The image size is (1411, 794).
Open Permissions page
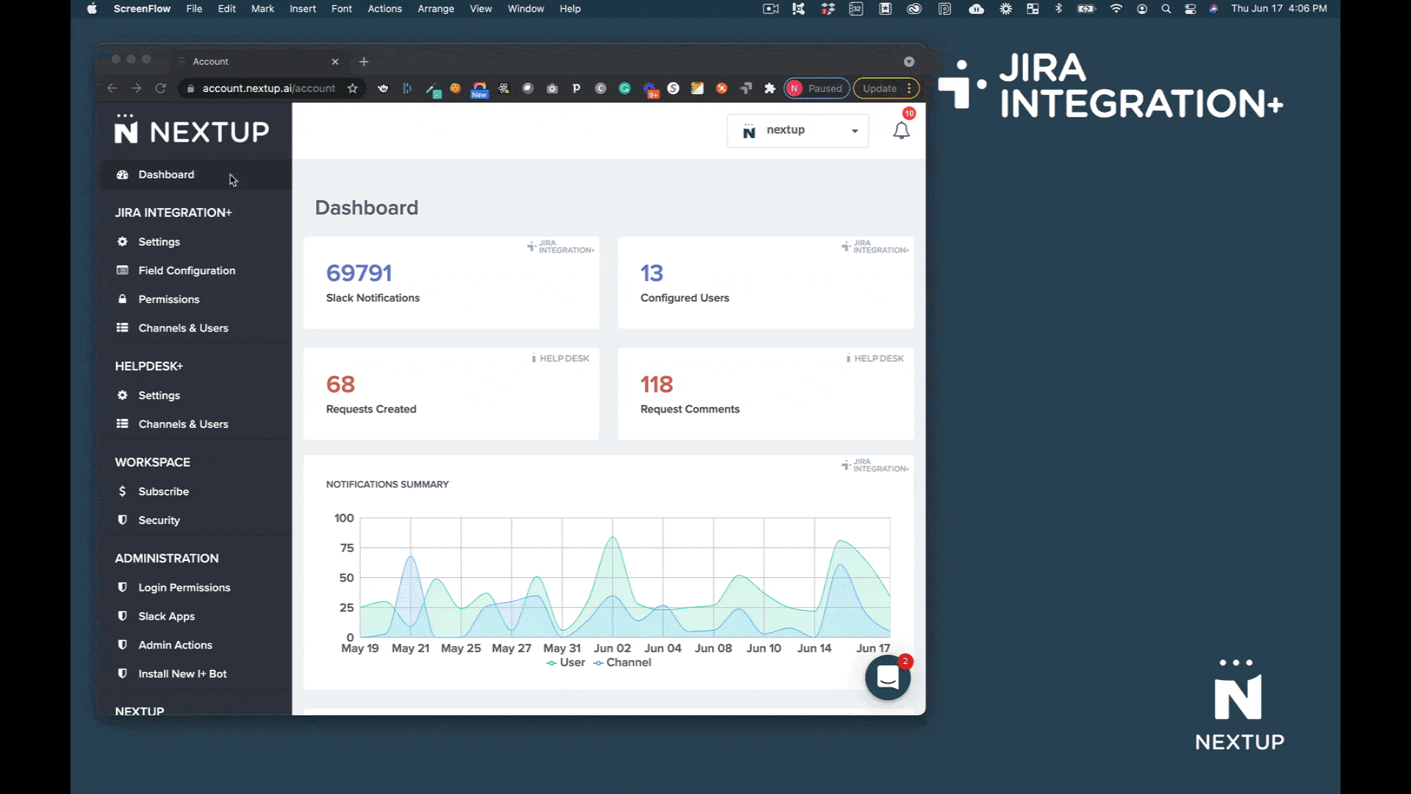194,299
